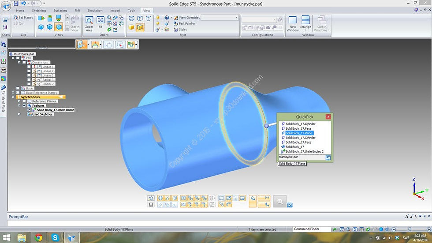The width and height of the screenshot is (432, 243).
Task: Open the Simulation ribbon tab
Action: tap(95, 11)
